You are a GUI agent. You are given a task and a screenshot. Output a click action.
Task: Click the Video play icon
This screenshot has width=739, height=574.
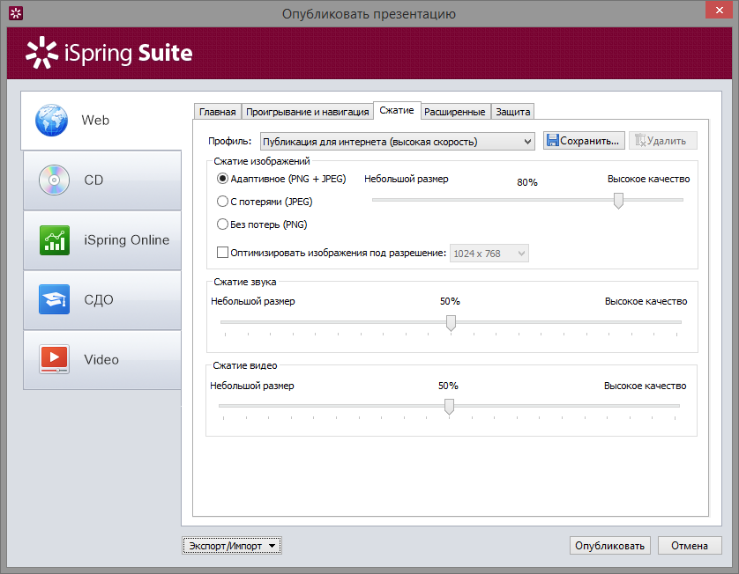click(x=54, y=359)
